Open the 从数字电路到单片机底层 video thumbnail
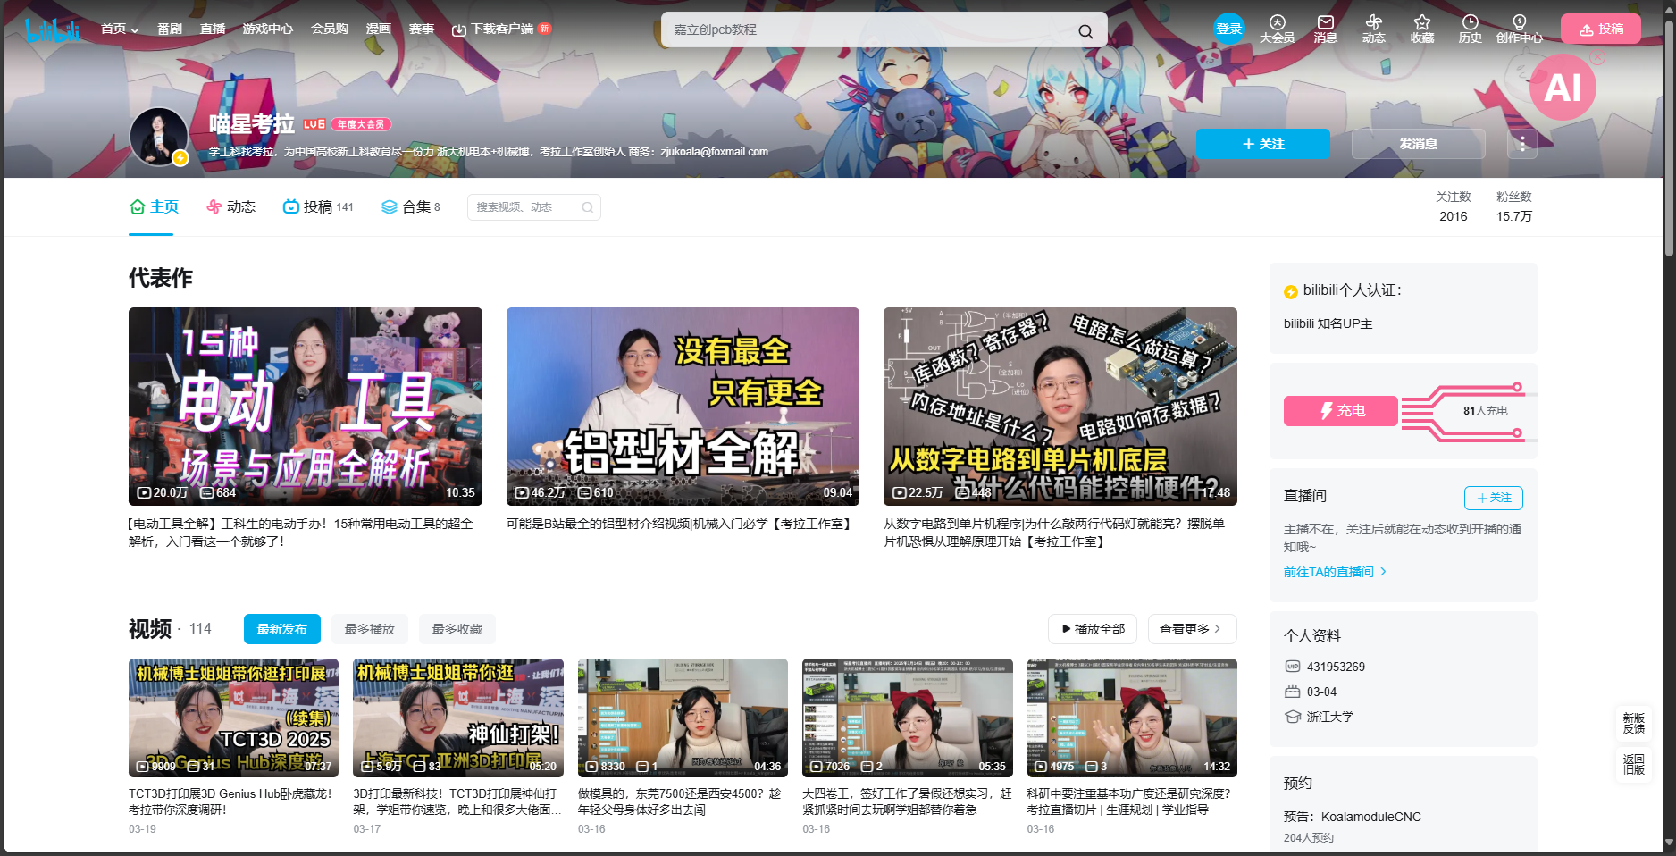1676x856 pixels. [x=1060, y=407]
